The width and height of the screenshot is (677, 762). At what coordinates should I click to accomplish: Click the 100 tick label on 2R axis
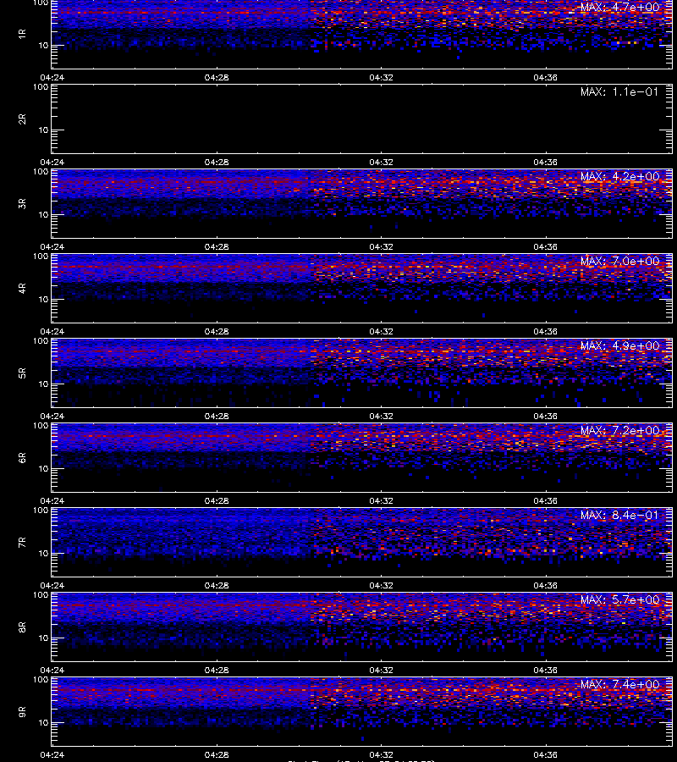[41, 87]
